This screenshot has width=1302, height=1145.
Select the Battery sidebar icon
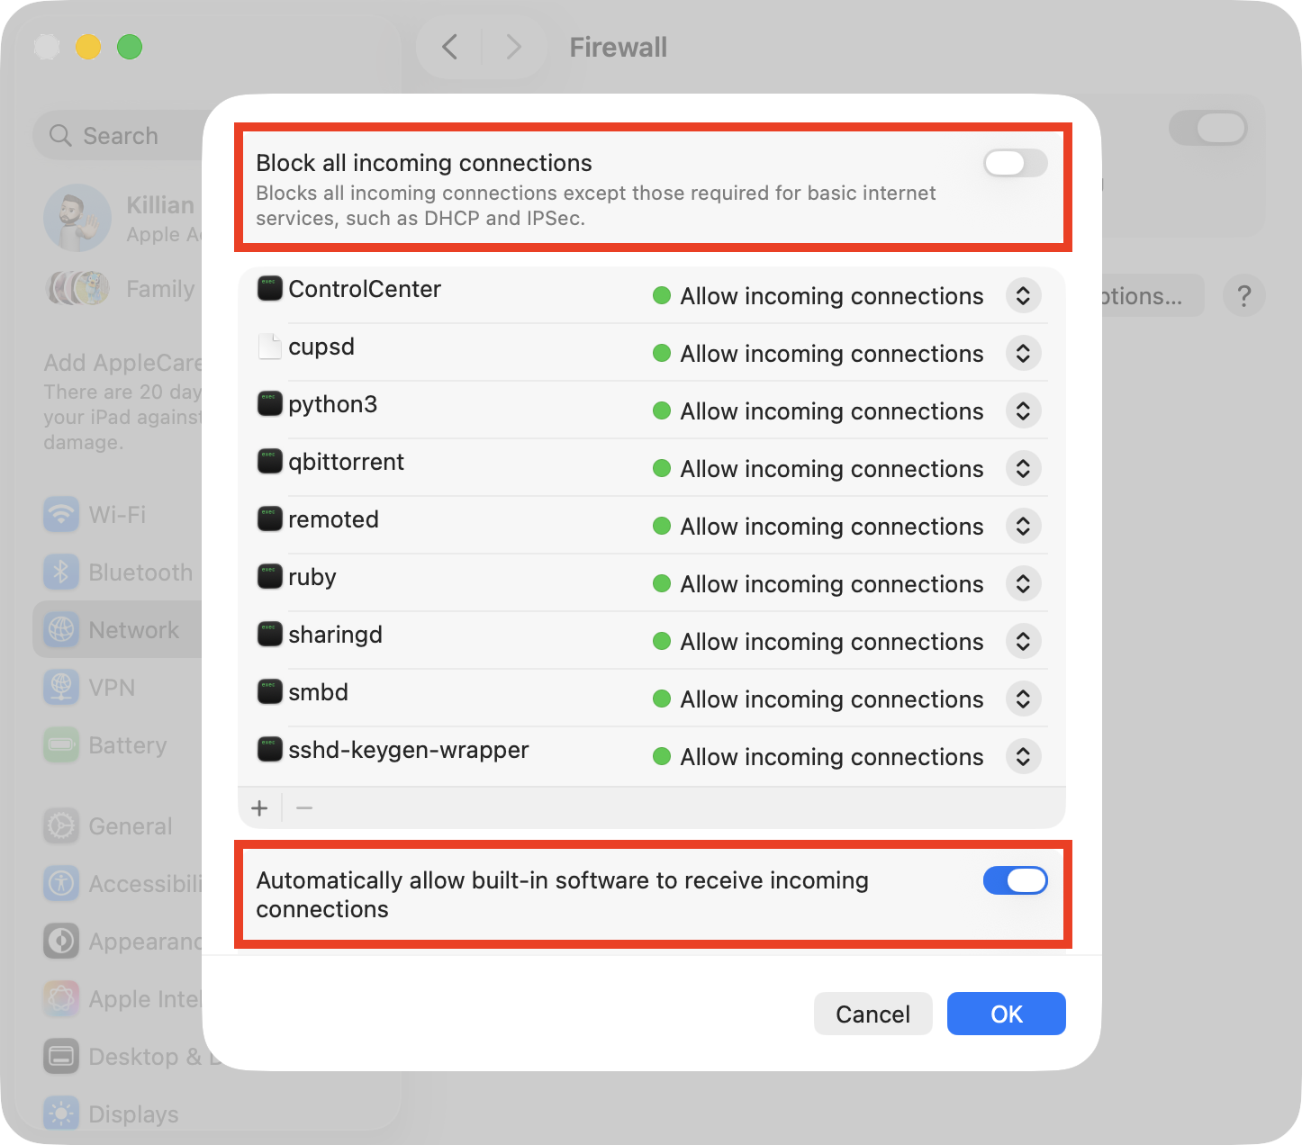[x=59, y=744]
